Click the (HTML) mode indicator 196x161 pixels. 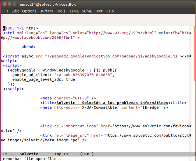point(87,154)
